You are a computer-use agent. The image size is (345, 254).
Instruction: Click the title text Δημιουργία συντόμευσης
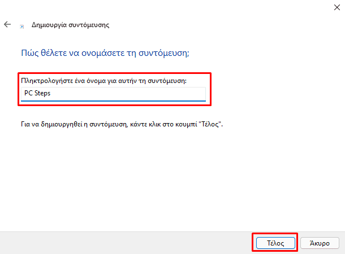coord(70,25)
